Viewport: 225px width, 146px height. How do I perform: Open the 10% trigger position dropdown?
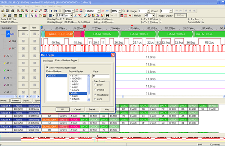[120, 11]
